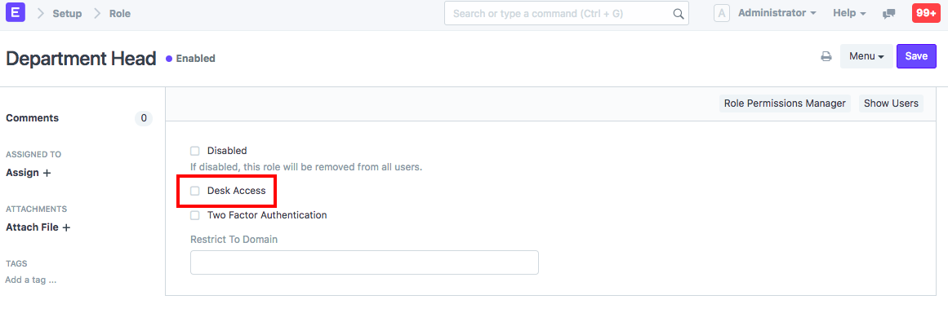Click the print icon
Image resolution: width=948 pixels, height=313 pixels.
click(826, 57)
